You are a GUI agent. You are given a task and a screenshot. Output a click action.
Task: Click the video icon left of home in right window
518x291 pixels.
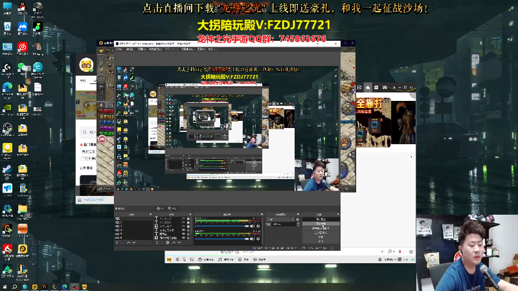click(360, 87)
